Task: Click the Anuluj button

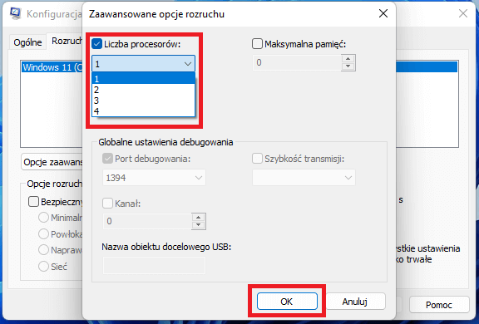Action: 354,302
